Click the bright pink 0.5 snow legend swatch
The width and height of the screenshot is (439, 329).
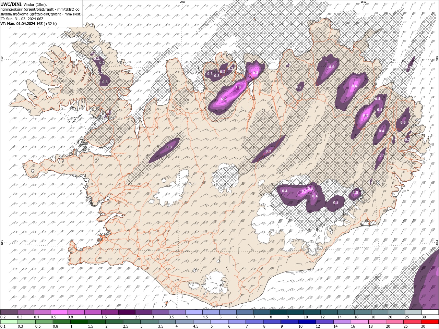(59, 312)
